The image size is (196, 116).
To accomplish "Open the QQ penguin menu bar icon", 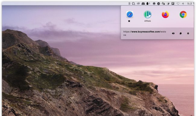I will tap(147, 4).
